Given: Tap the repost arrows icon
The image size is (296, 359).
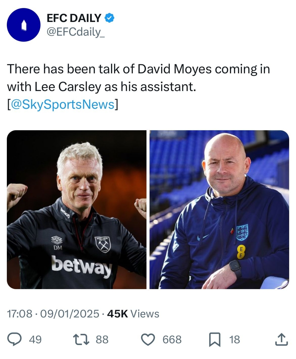Looking at the screenshot, I should click(x=81, y=339).
